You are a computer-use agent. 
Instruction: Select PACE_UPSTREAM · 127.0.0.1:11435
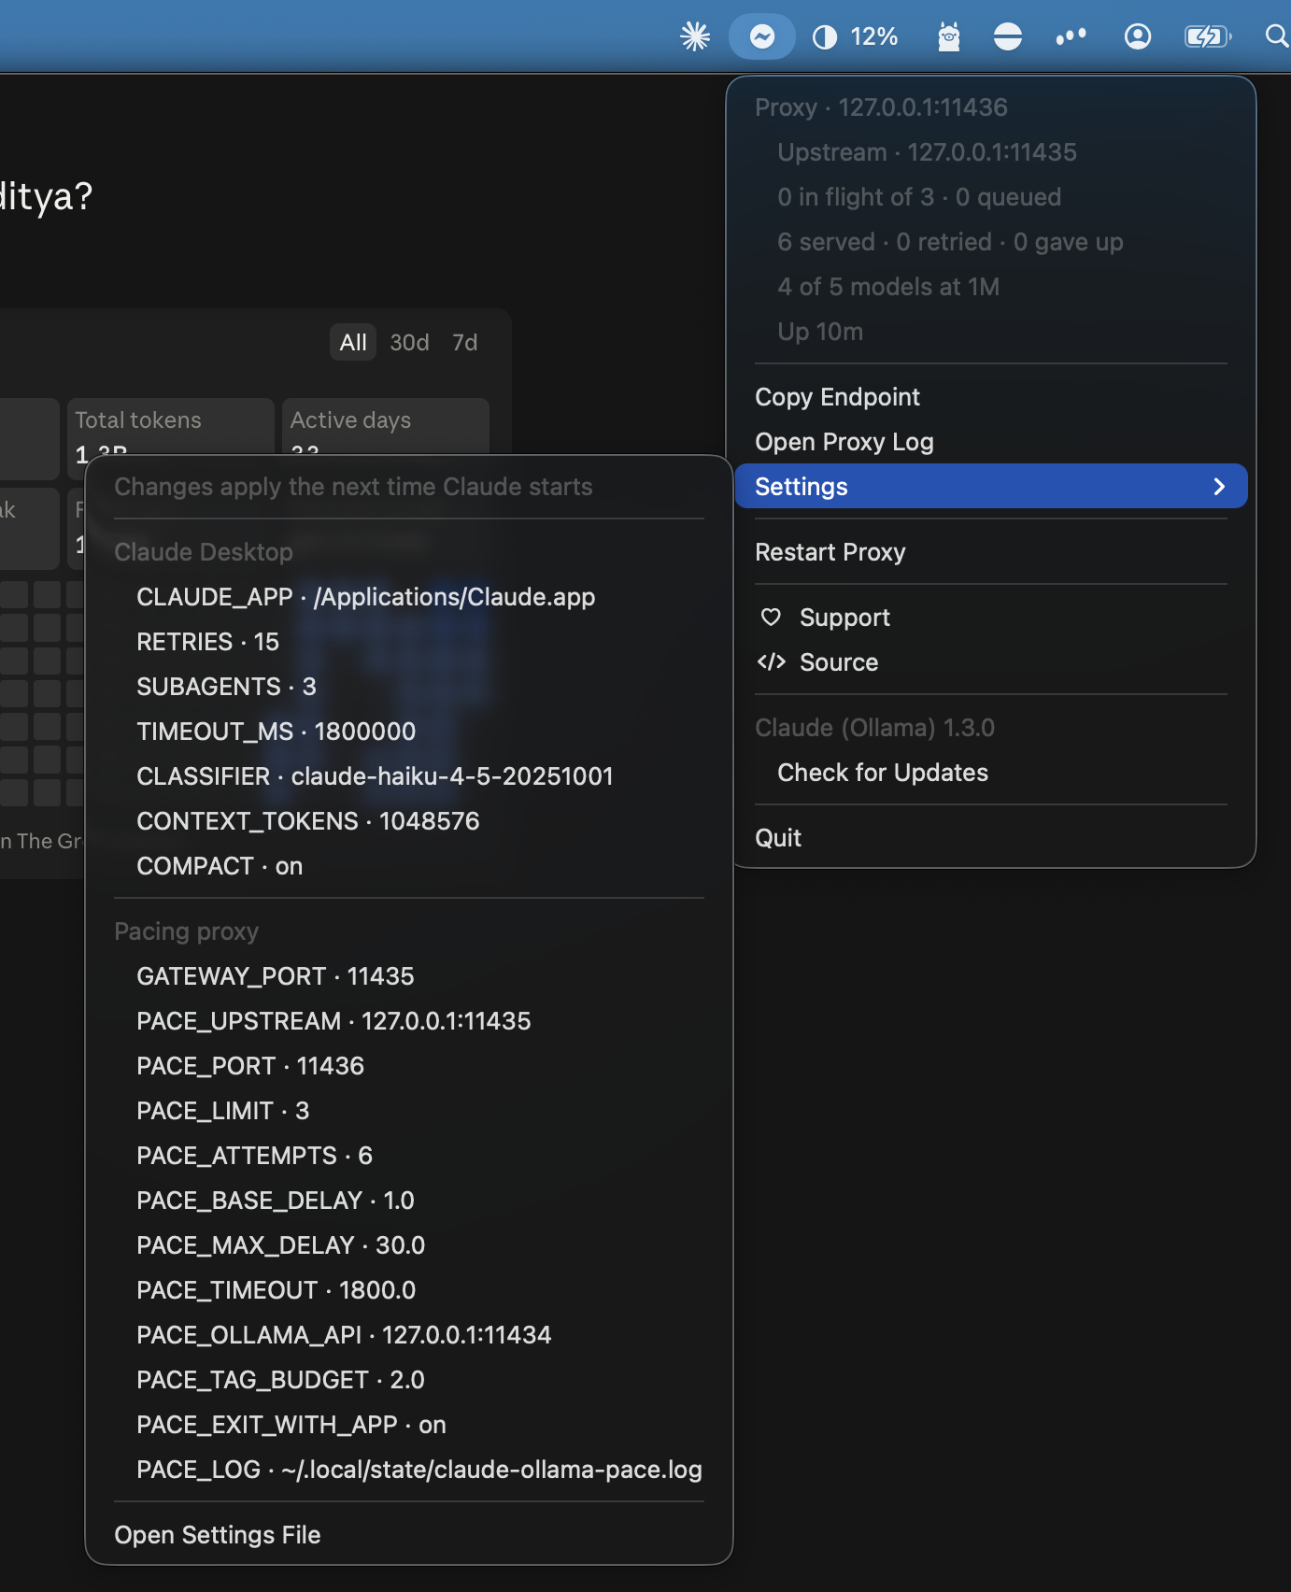pos(409,1020)
